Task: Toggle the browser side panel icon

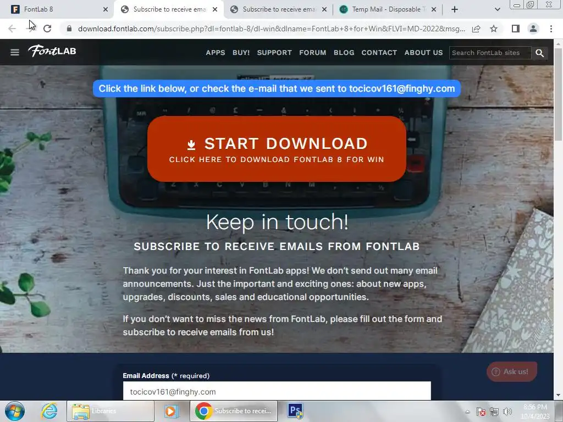Action: [x=515, y=29]
